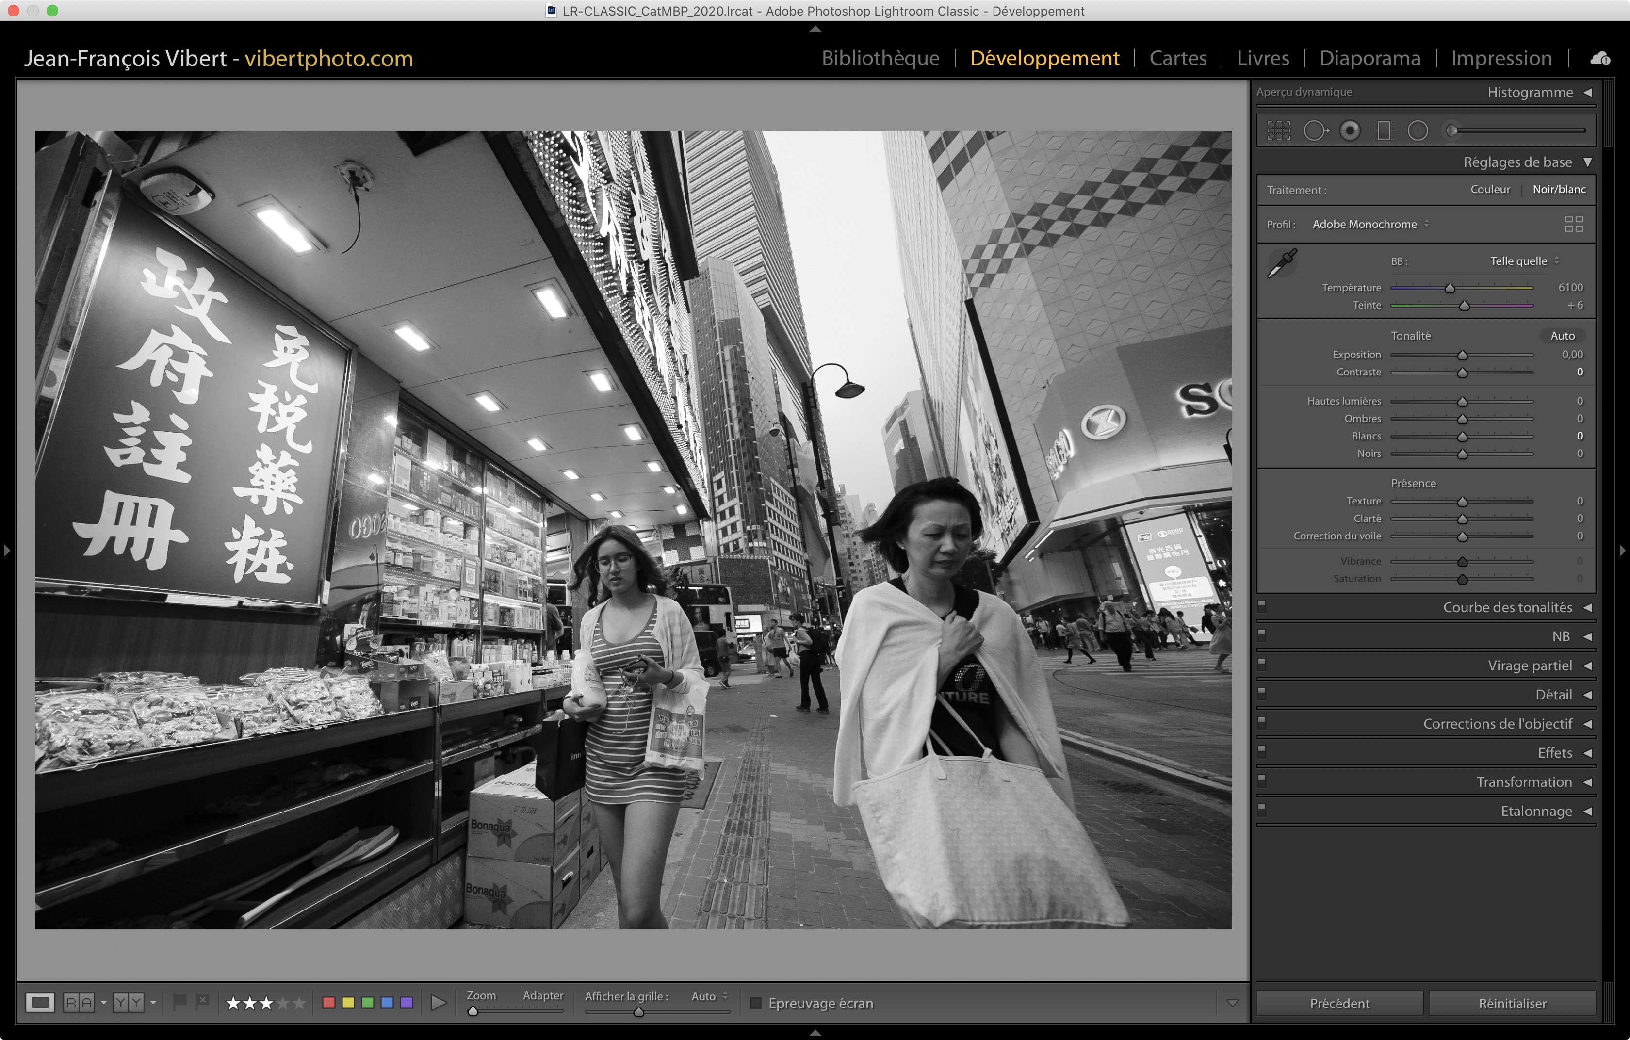This screenshot has height=1040, width=1630.
Task: Select the Graduated Filter tool
Action: [x=1384, y=130]
